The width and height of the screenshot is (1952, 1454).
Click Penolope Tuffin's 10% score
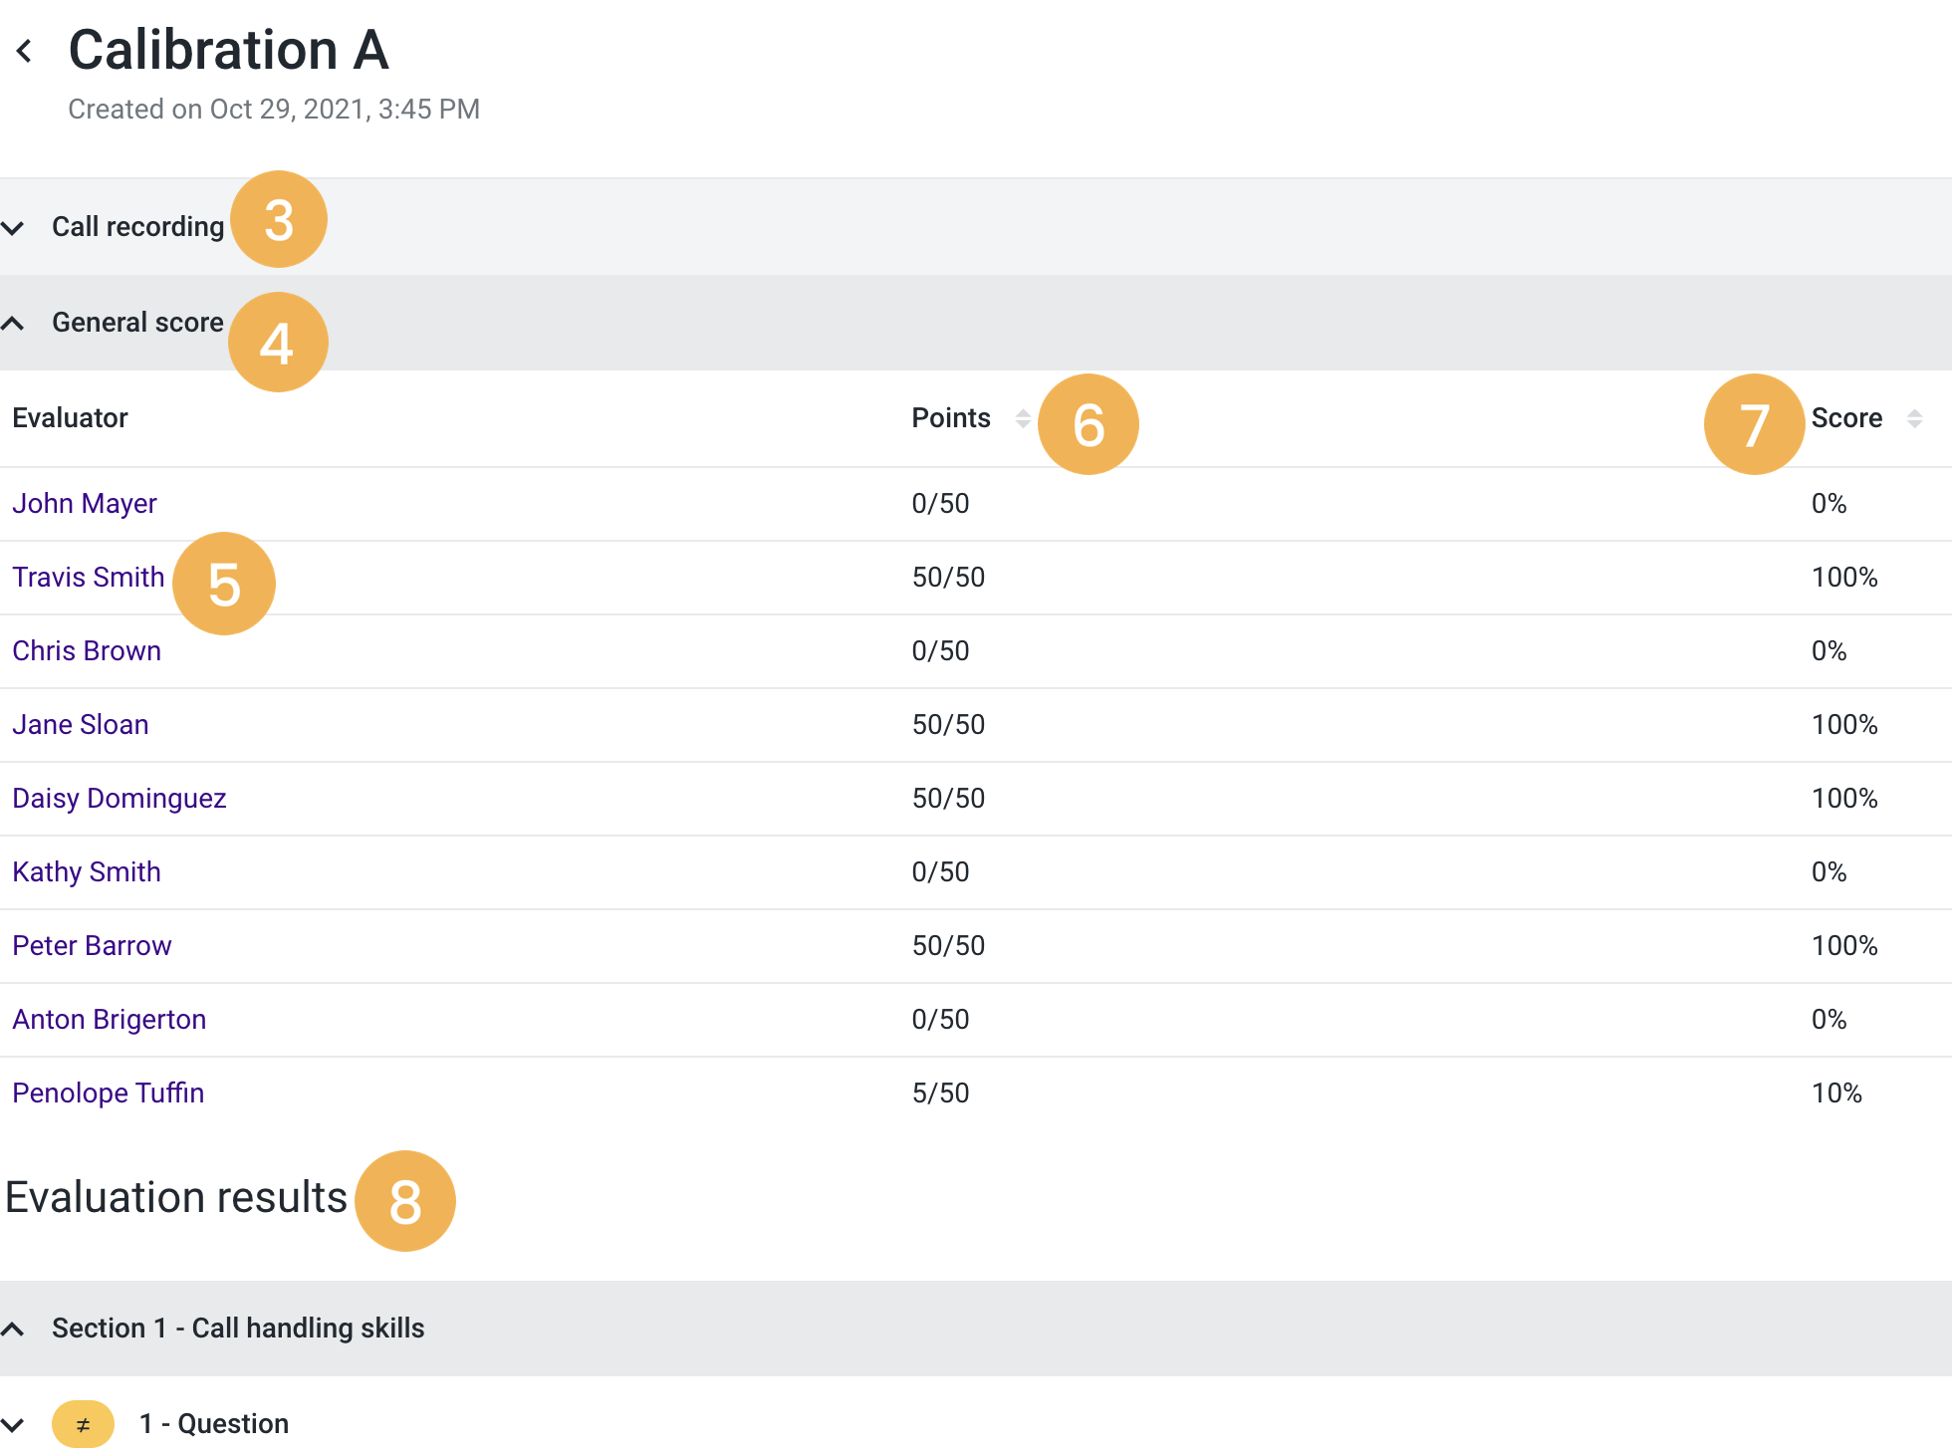coord(1837,1093)
